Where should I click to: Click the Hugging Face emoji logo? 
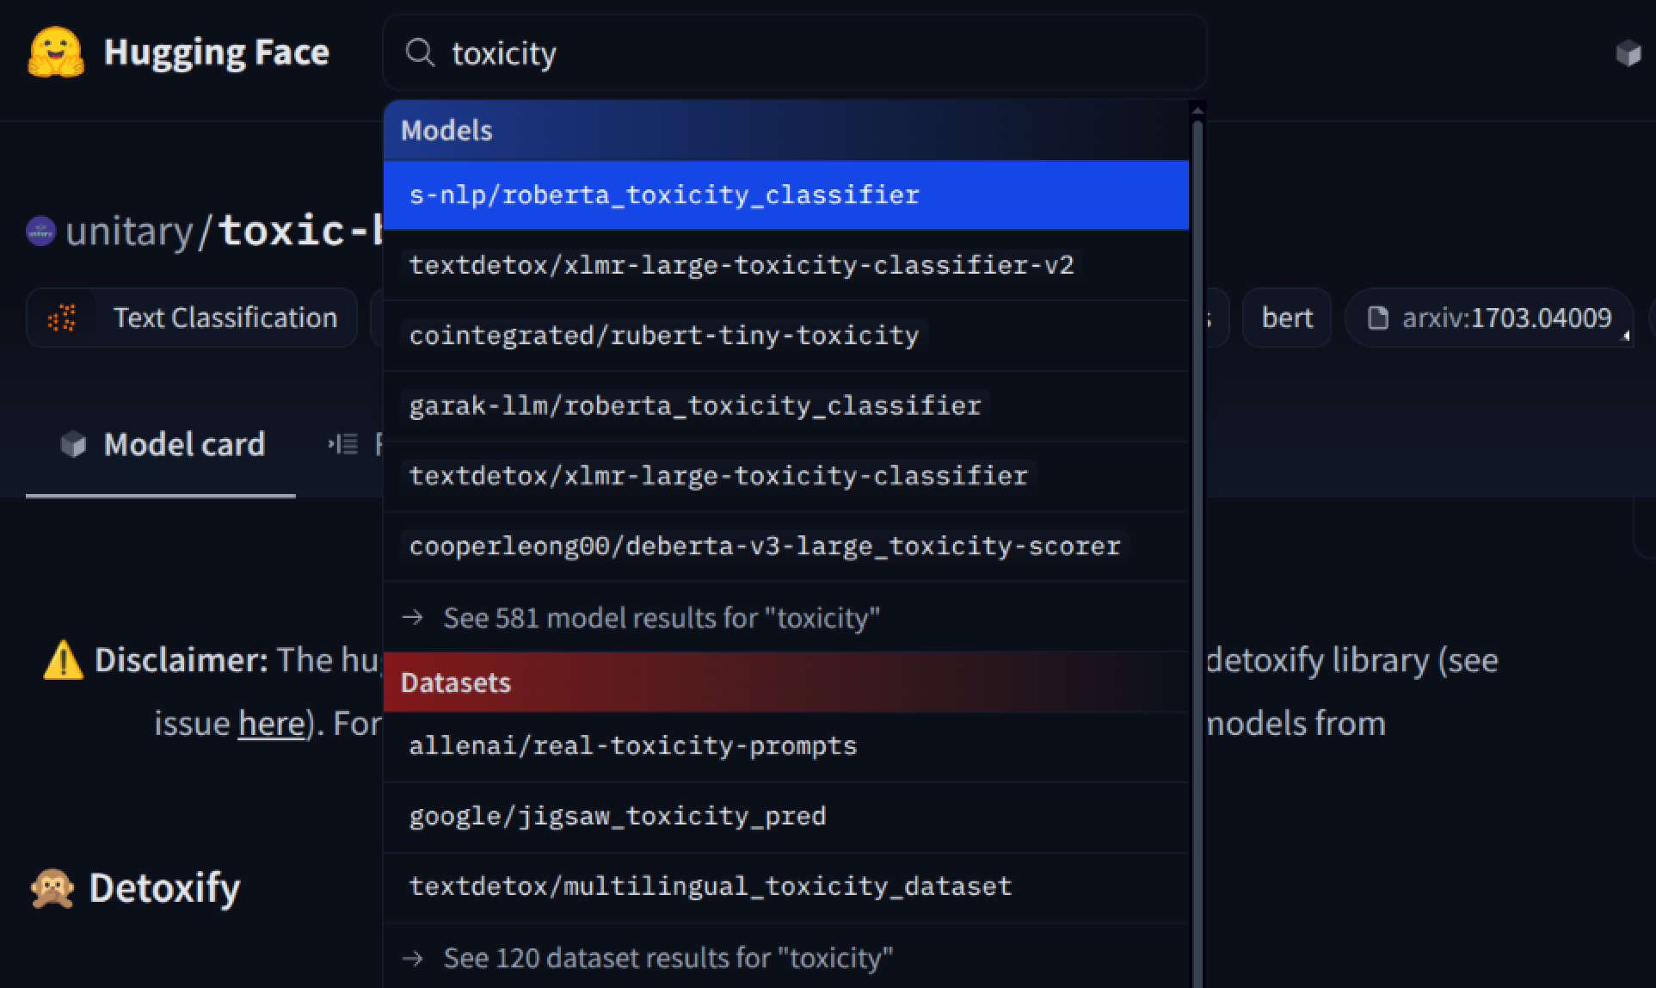56,52
